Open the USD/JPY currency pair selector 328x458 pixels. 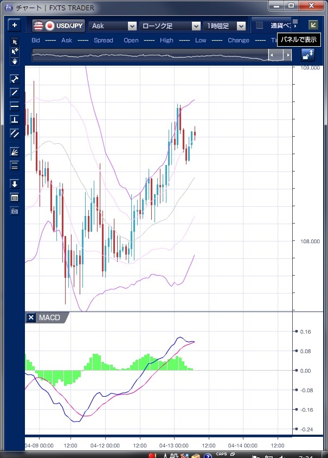pyautogui.click(x=59, y=26)
